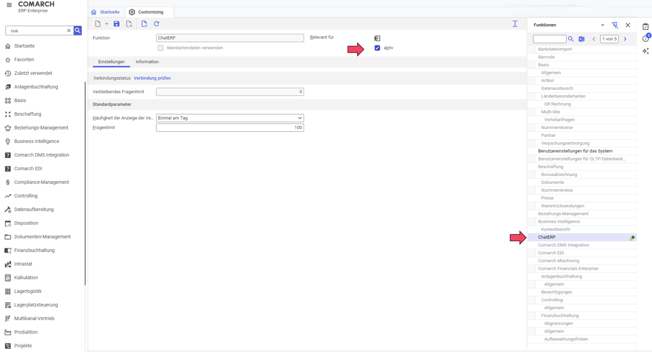Click the Save disk icon in toolbar

[x=117, y=24]
